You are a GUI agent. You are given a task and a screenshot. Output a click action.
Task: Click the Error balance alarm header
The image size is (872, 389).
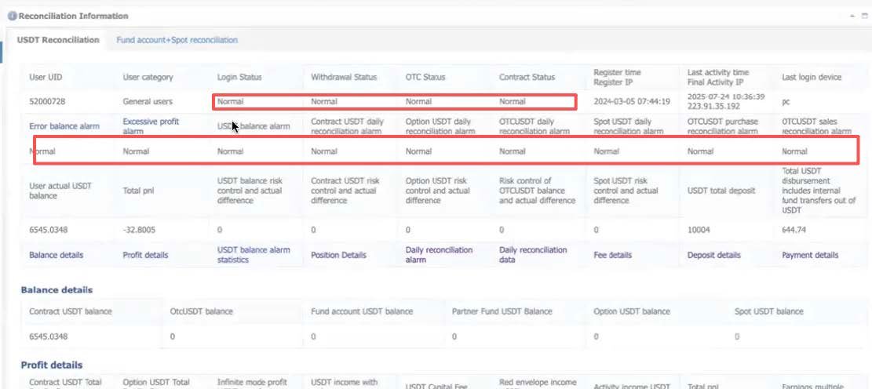(x=64, y=126)
